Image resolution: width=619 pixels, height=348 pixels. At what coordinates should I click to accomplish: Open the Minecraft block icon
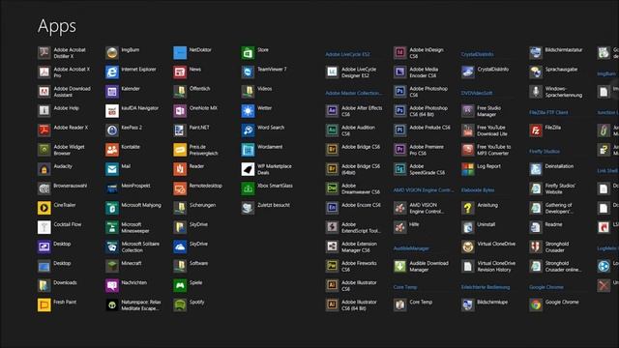click(x=112, y=266)
